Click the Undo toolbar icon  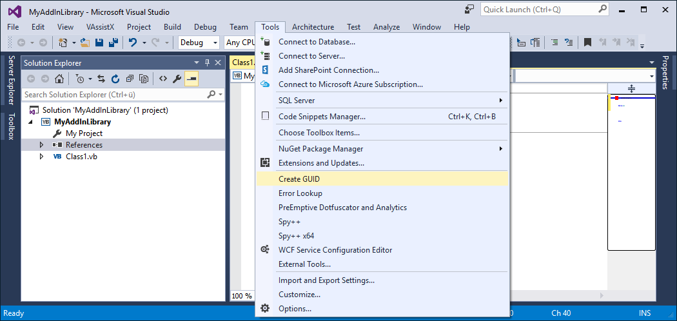[x=132, y=43]
